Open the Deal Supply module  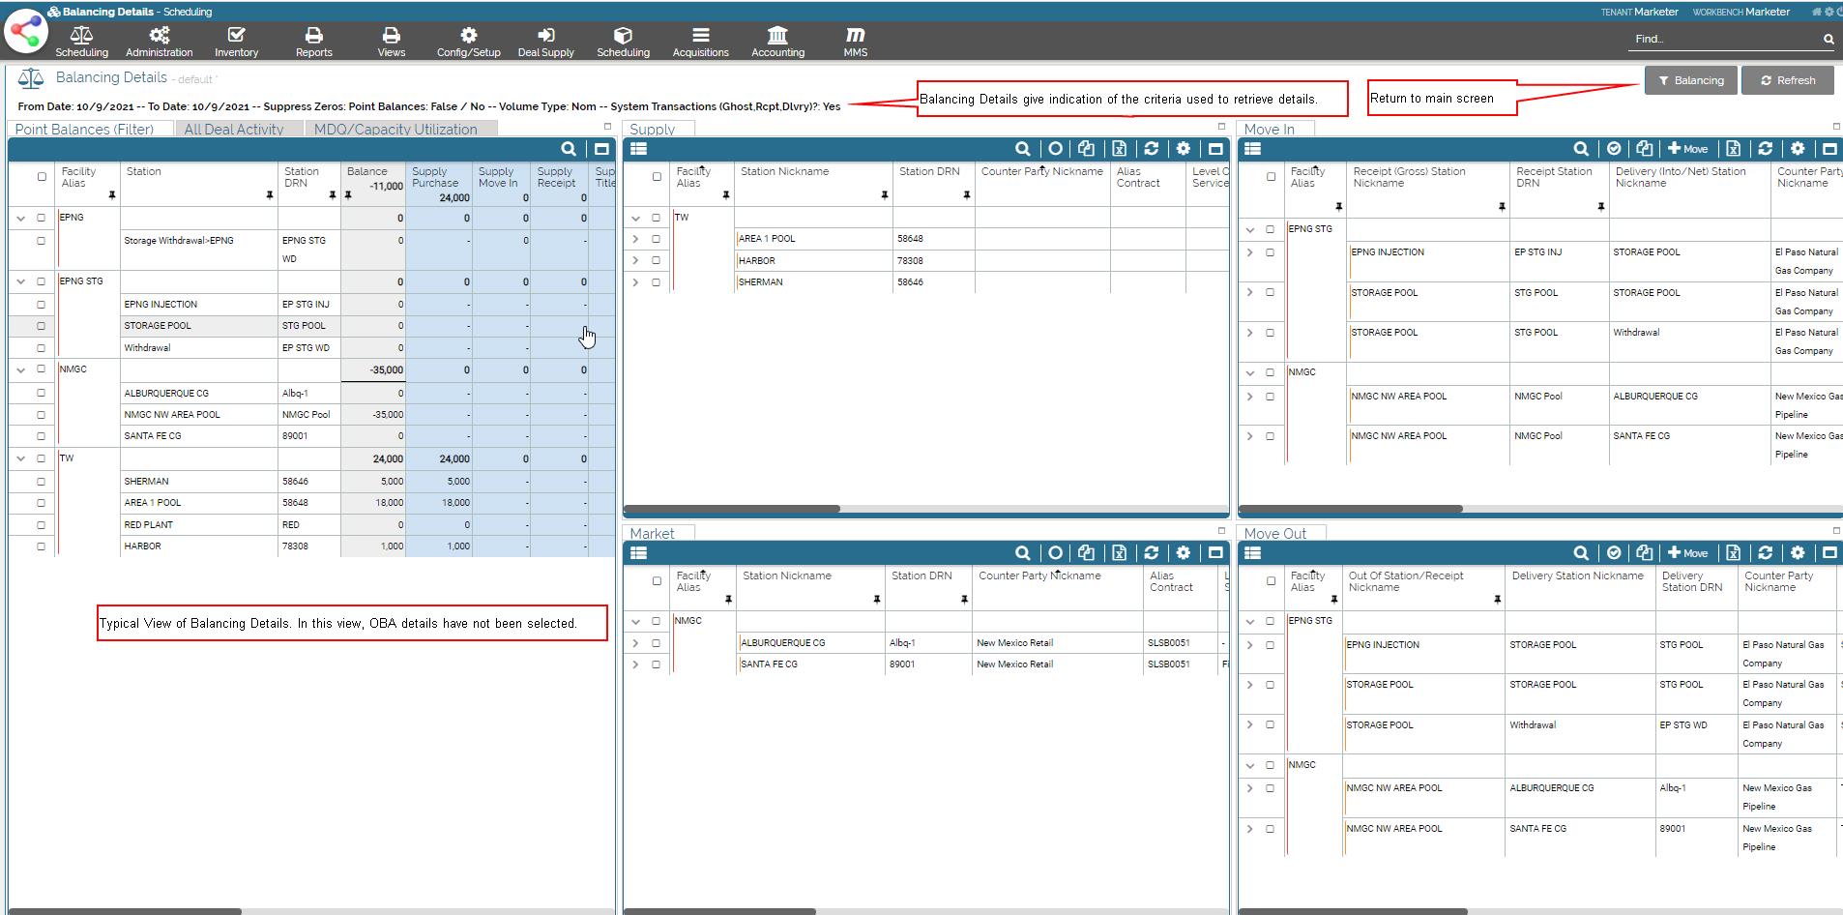pyautogui.click(x=545, y=42)
